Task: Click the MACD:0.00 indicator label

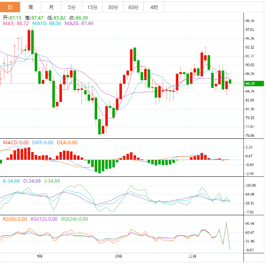Action: click(16, 143)
